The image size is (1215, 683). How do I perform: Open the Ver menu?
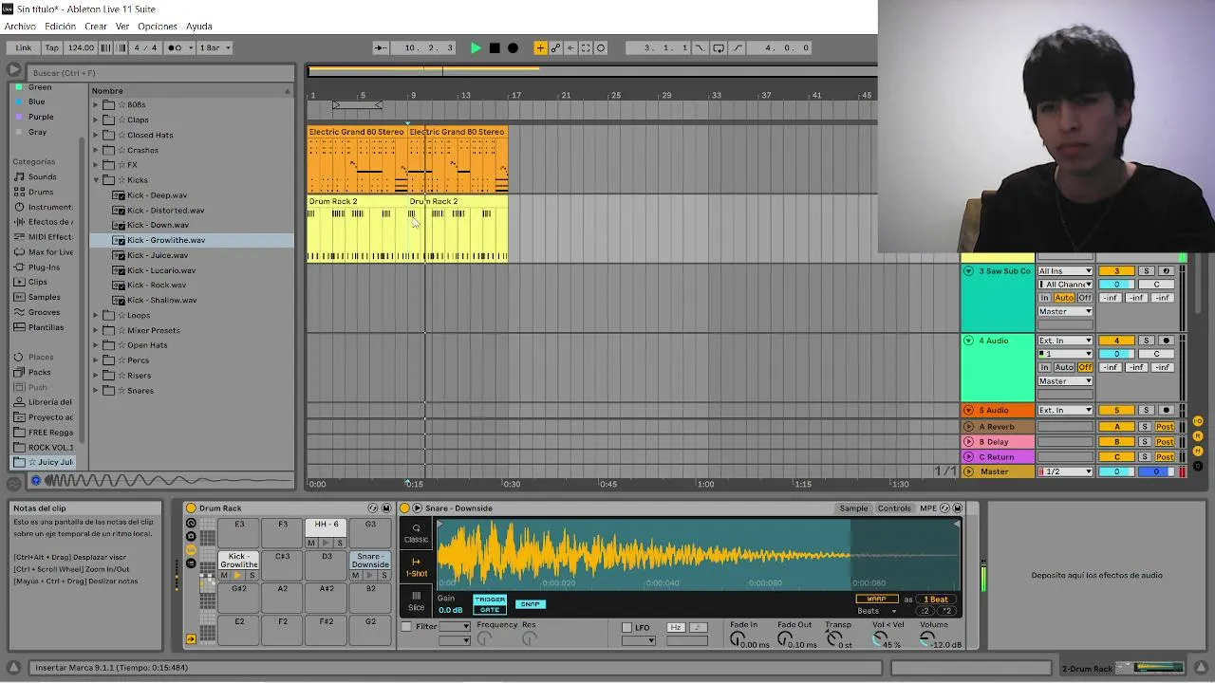point(122,27)
